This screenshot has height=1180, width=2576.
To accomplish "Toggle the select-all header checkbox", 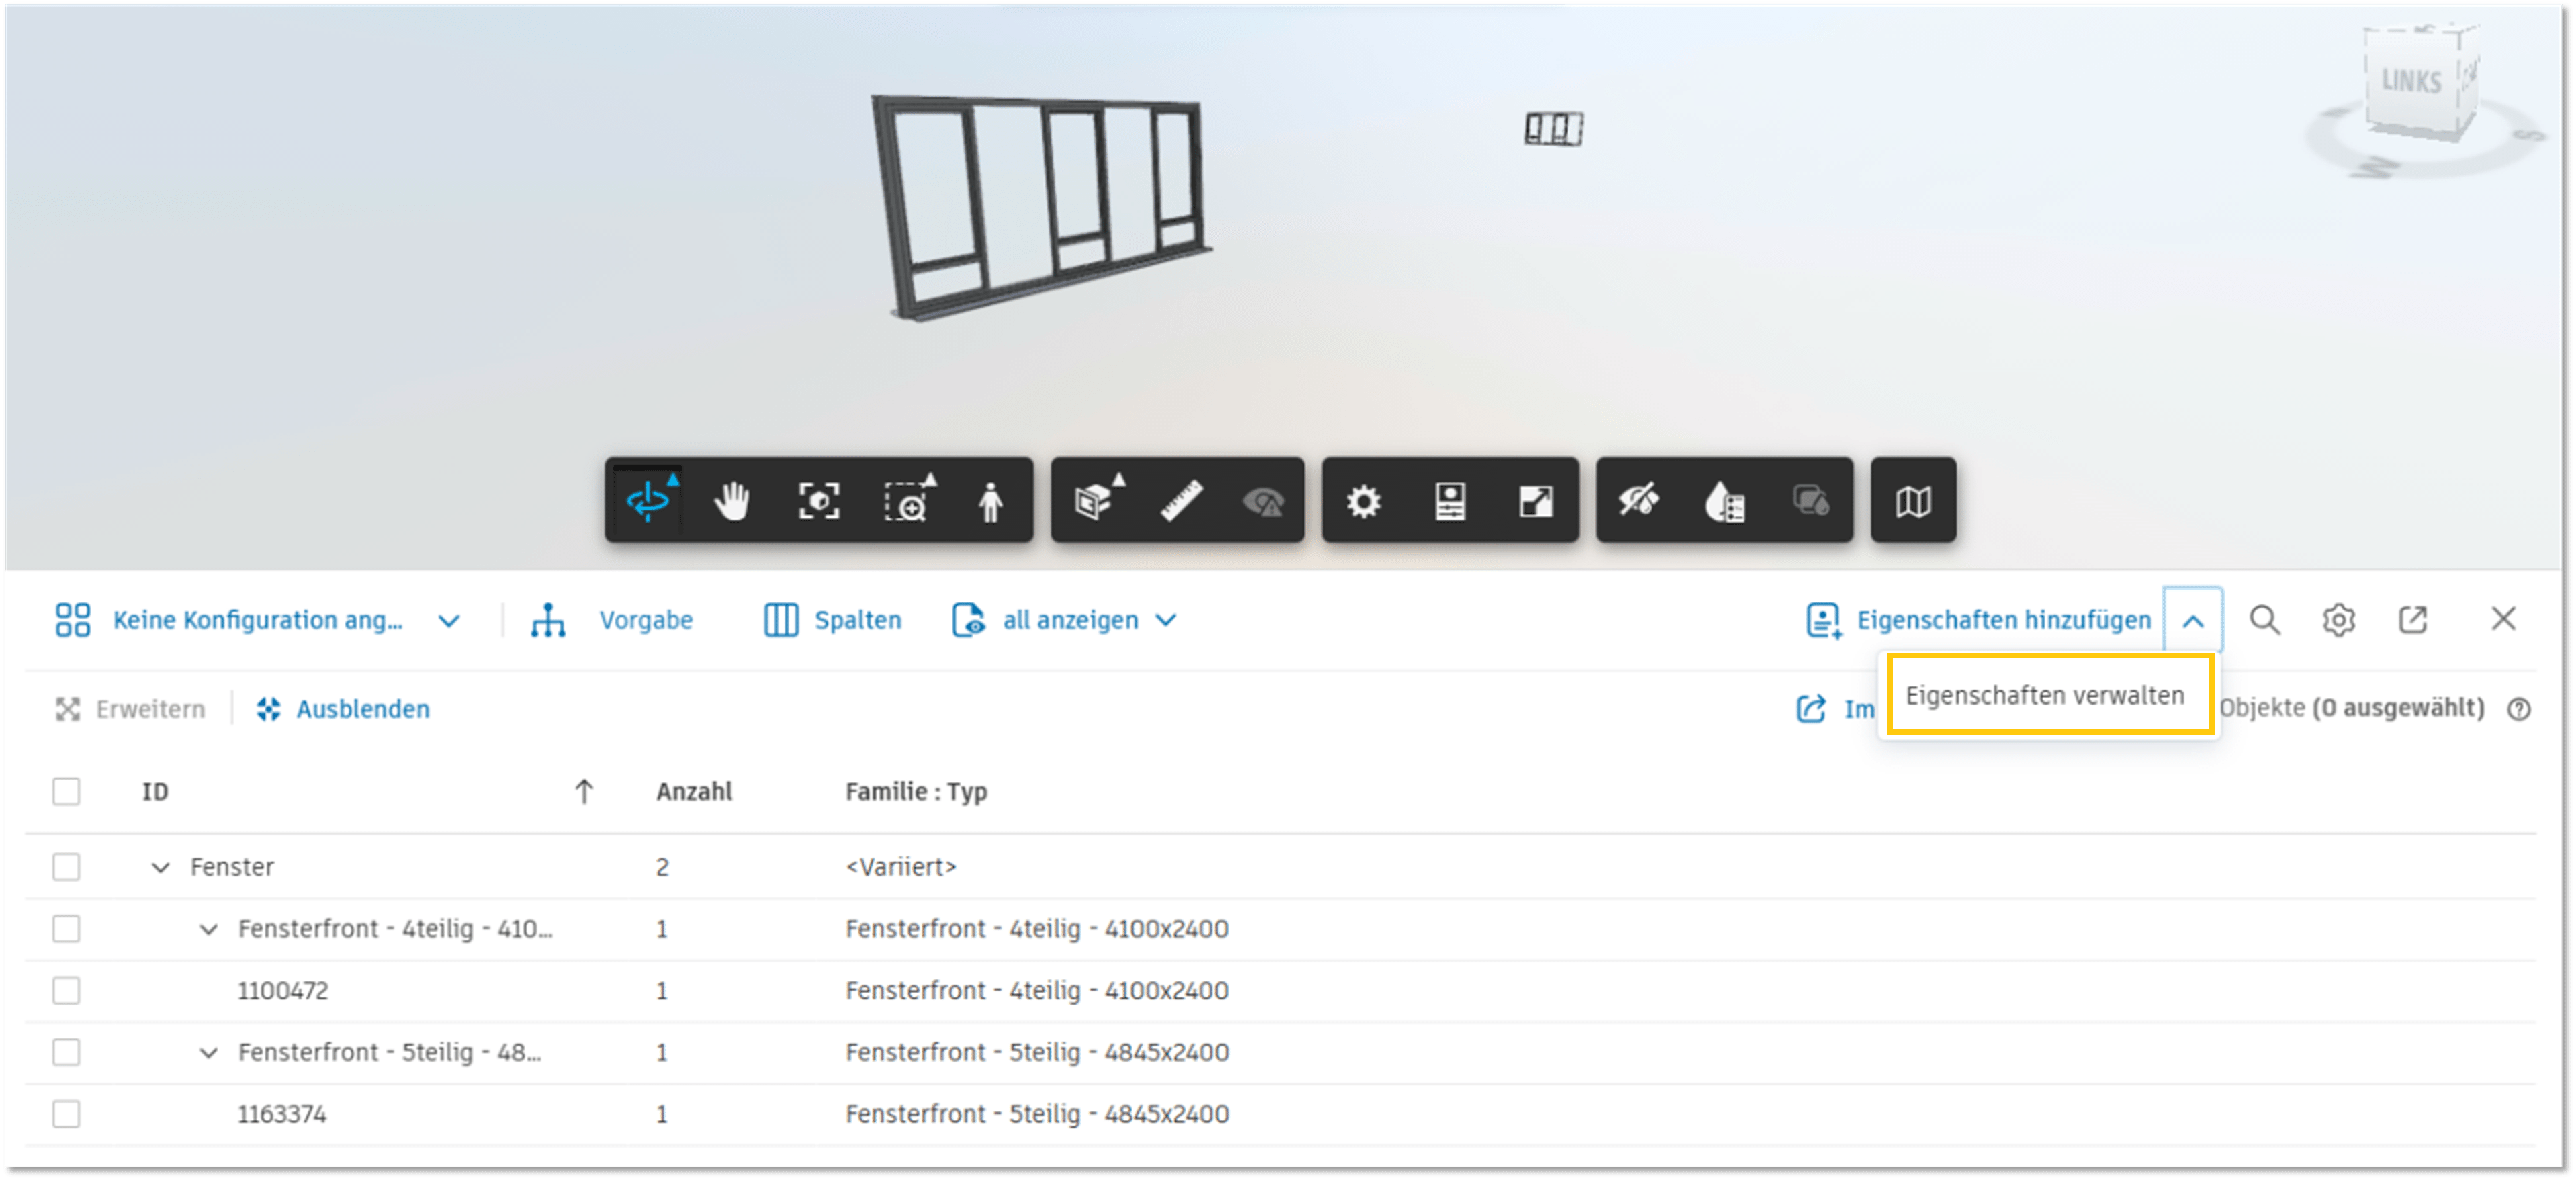I will pyautogui.click(x=67, y=791).
